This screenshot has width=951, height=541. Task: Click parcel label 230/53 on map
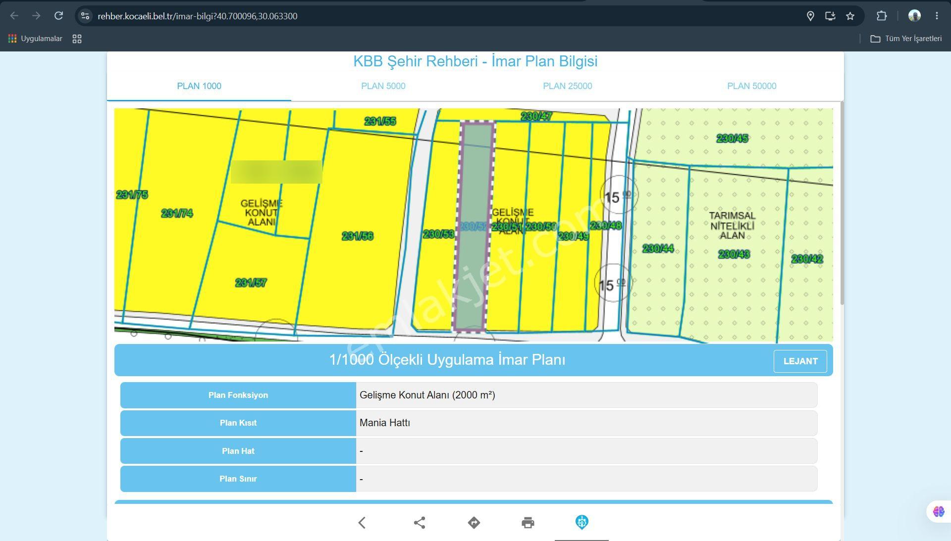pyautogui.click(x=438, y=234)
